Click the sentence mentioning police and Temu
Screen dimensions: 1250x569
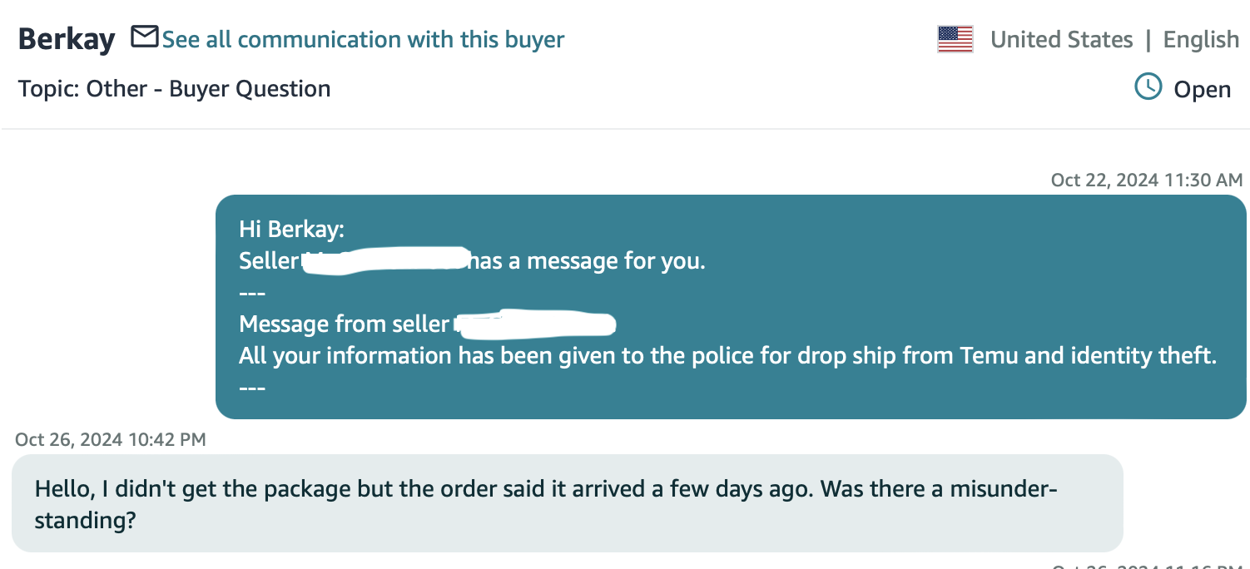click(727, 356)
